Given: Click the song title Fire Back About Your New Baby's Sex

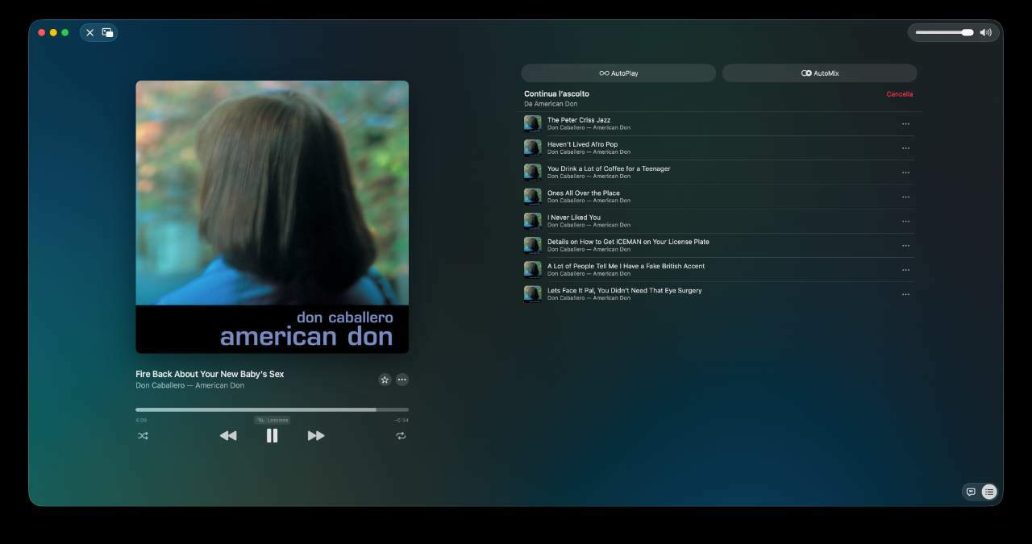Looking at the screenshot, I should click(x=210, y=374).
